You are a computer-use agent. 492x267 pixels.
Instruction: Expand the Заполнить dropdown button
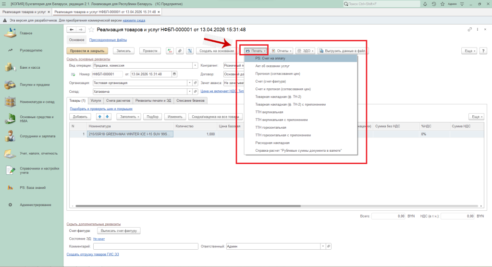coord(129,117)
